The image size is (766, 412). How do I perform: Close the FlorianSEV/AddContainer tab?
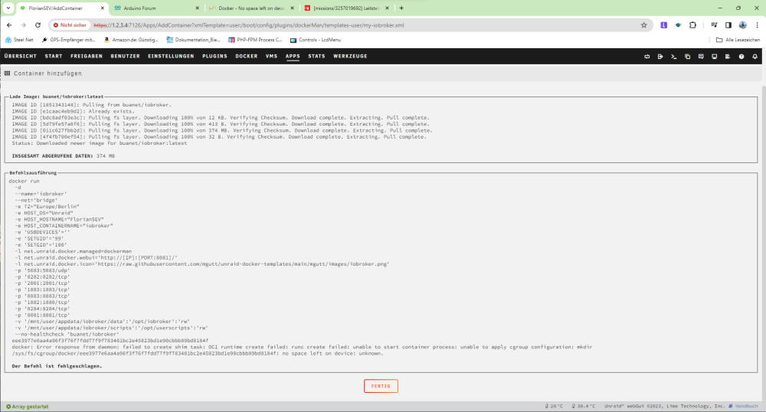click(x=102, y=8)
